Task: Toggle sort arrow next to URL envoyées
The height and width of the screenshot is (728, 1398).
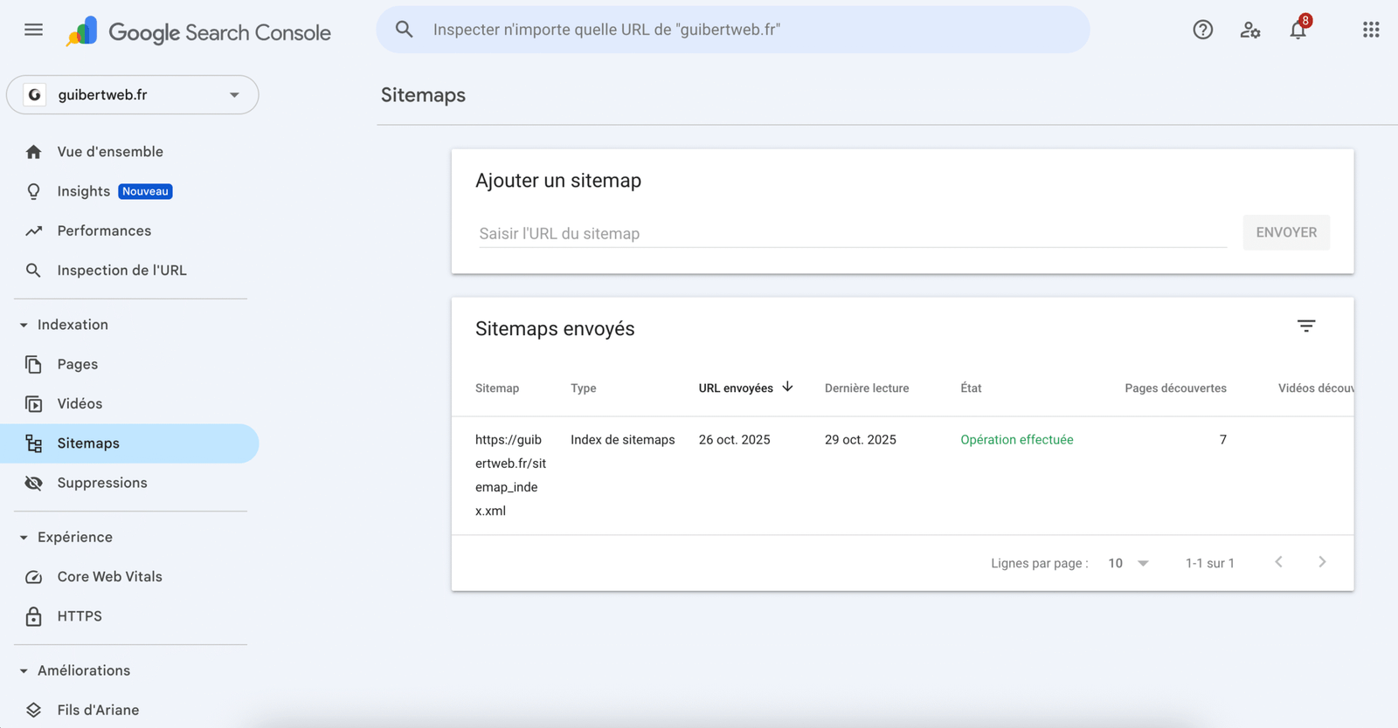Action: (x=787, y=387)
